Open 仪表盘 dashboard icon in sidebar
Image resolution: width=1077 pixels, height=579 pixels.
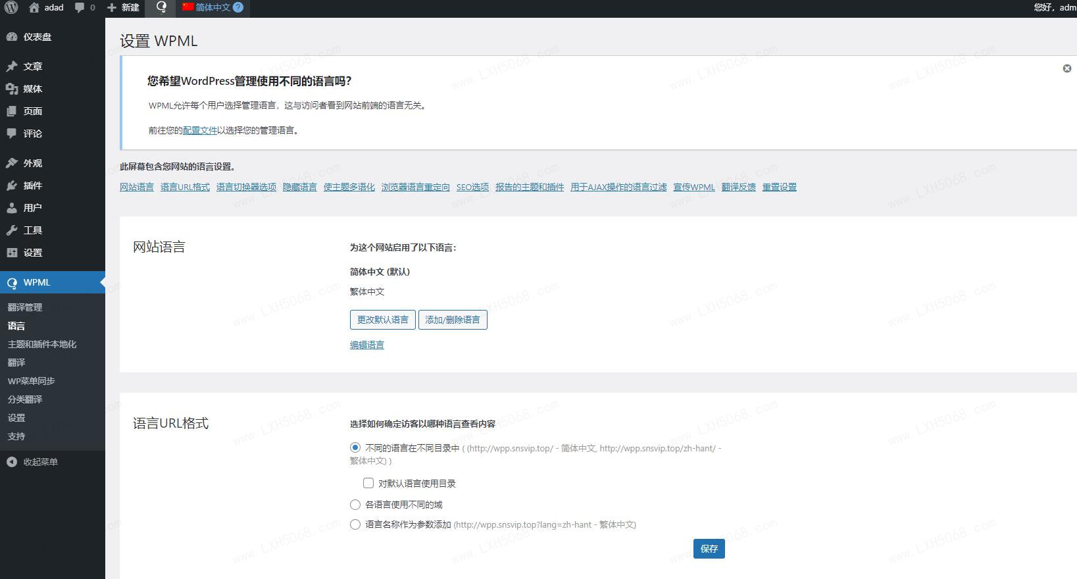point(11,37)
